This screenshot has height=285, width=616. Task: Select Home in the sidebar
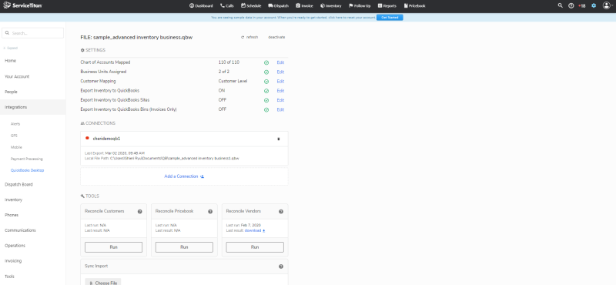tap(10, 61)
